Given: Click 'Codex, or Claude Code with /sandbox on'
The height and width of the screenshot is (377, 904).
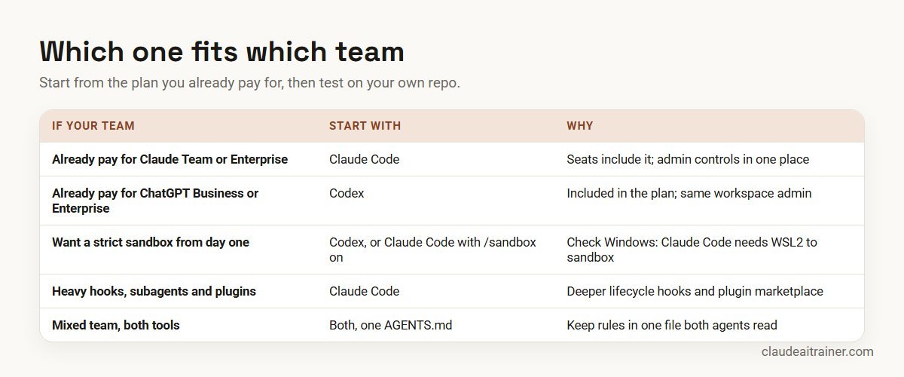Looking at the screenshot, I should [x=432, y=250].
